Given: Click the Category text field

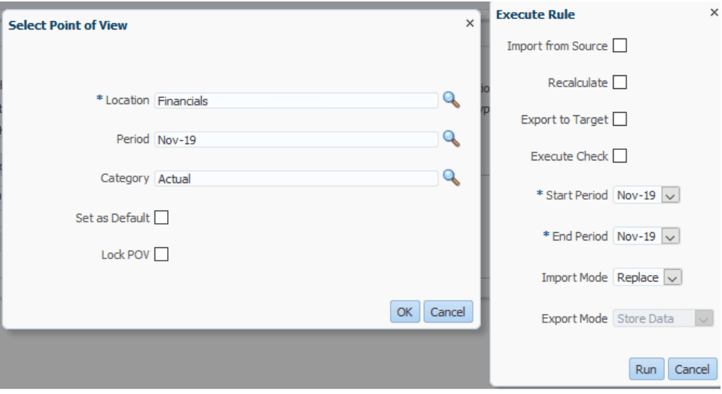Looking at the screenshot, I should 296,179.
